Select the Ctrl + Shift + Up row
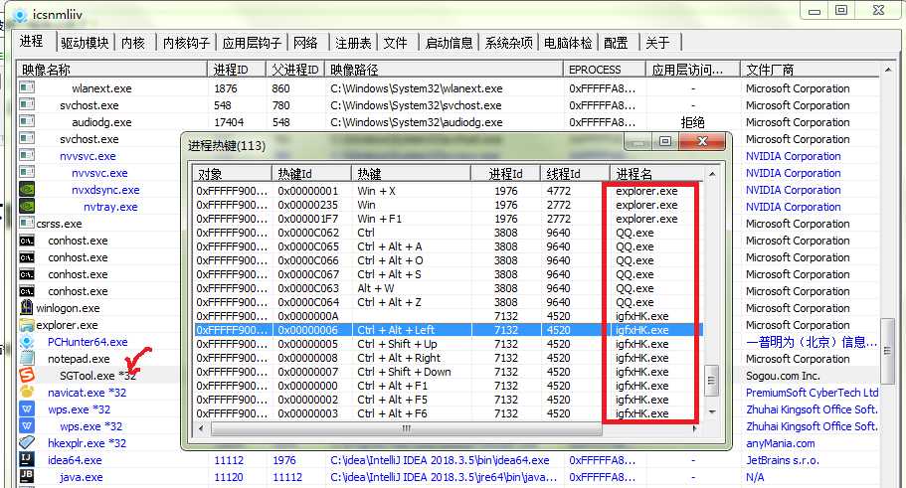This screenshot has width=906, height=488. pos(449,344)
